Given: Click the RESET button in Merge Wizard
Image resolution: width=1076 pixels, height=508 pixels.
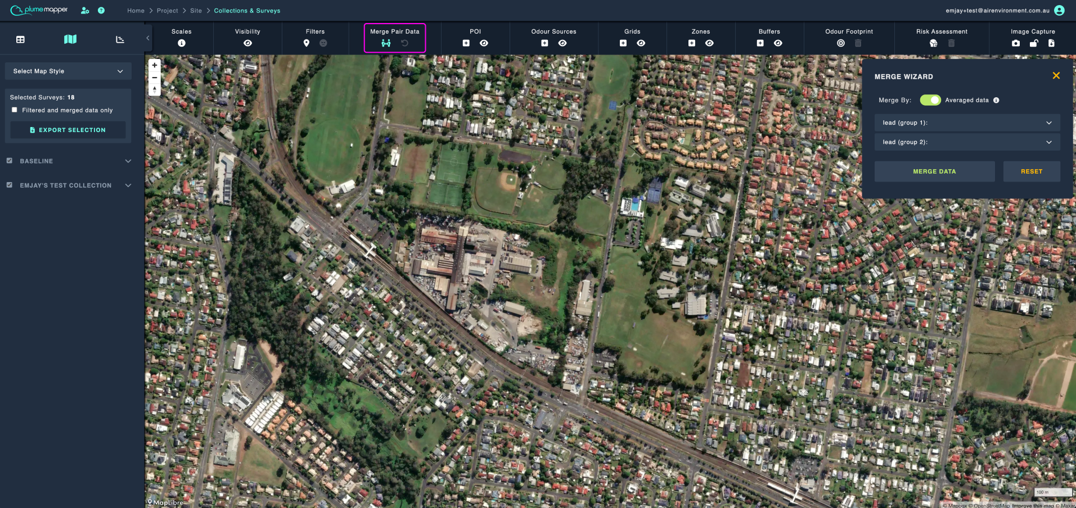Looking at the screenshot, I should click(1032, 171).
